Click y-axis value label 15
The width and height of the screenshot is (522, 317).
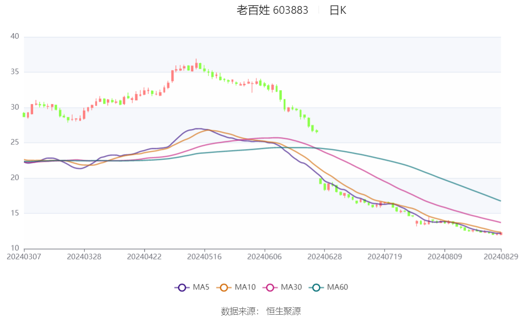coord(15,213)
